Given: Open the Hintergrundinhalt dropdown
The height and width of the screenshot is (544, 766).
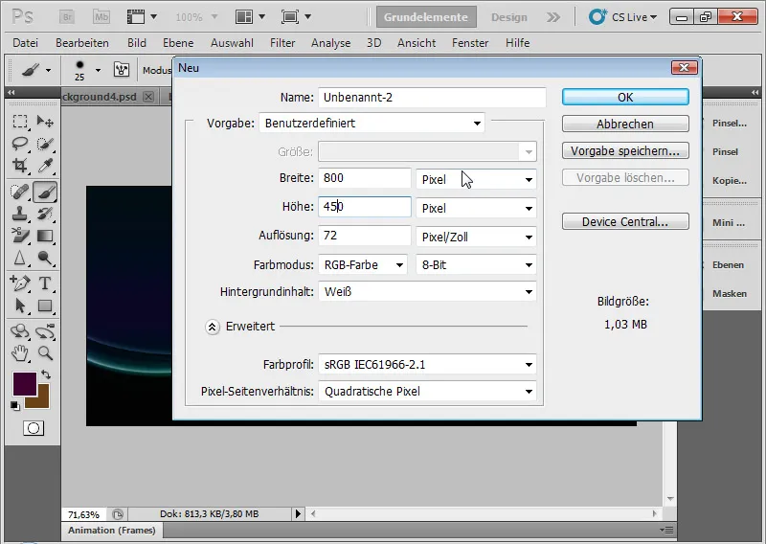Looking at the screenshot, I should pyautogui.click(x=427, y=292).
